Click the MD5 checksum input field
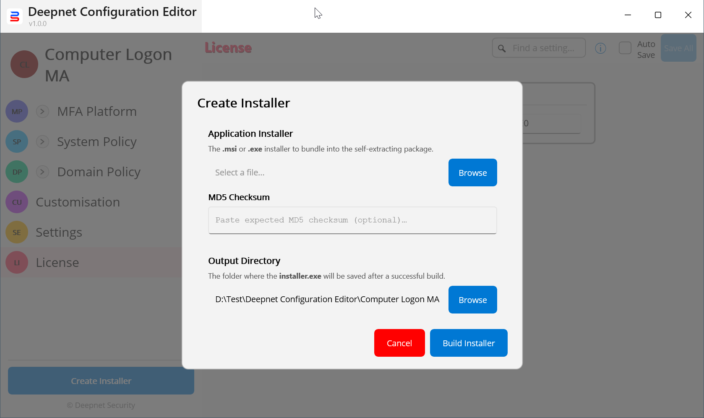704x418 pixels. [x=352, y=220]
